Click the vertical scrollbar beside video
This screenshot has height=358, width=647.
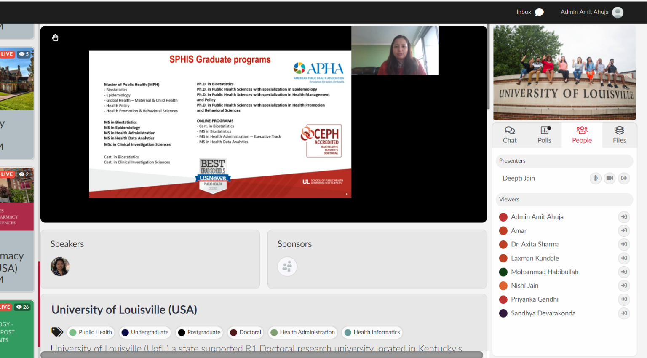489,67
